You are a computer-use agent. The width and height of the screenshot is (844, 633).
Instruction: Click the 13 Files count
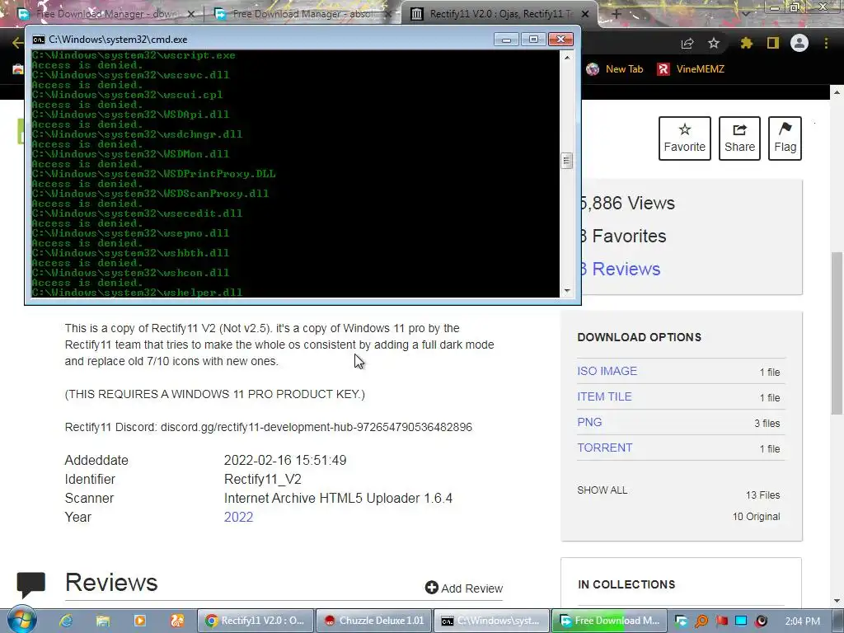pyautogui.click(x=762, y=495)
